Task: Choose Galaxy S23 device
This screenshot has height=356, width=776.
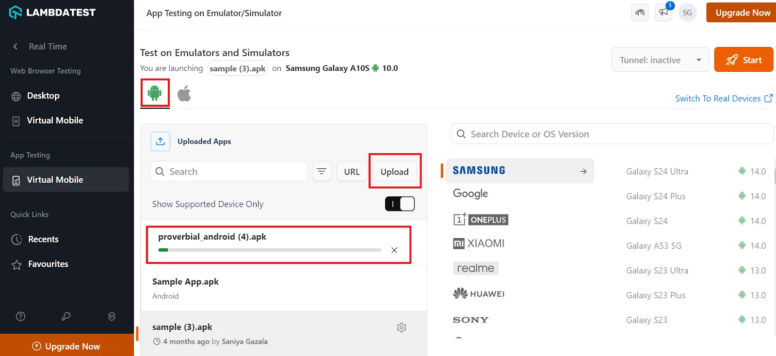Action: click(647, 320)
